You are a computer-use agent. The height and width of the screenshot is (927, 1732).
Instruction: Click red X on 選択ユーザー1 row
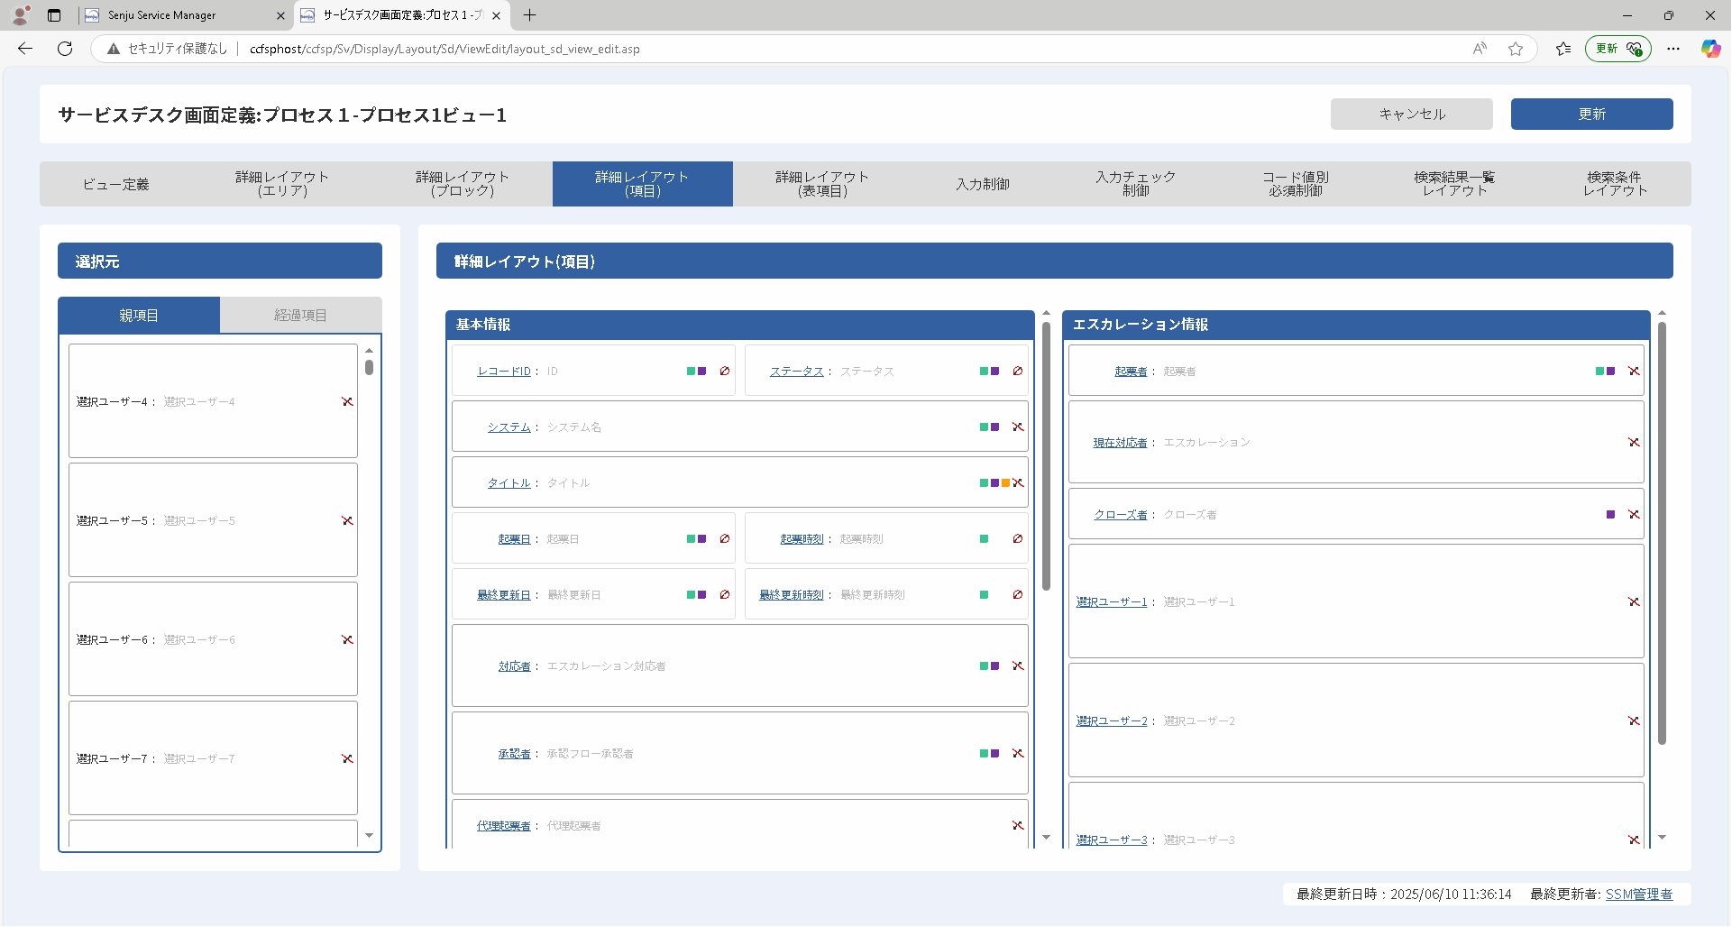[x=1634, y=602]
